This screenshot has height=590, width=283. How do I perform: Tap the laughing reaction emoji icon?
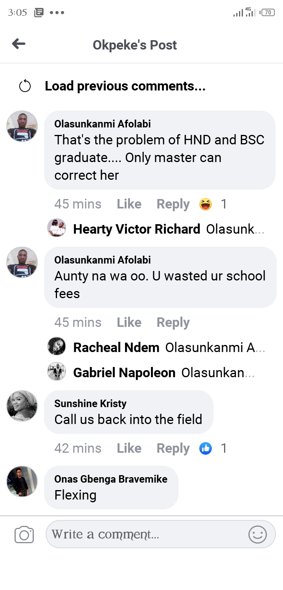point(206,204)
